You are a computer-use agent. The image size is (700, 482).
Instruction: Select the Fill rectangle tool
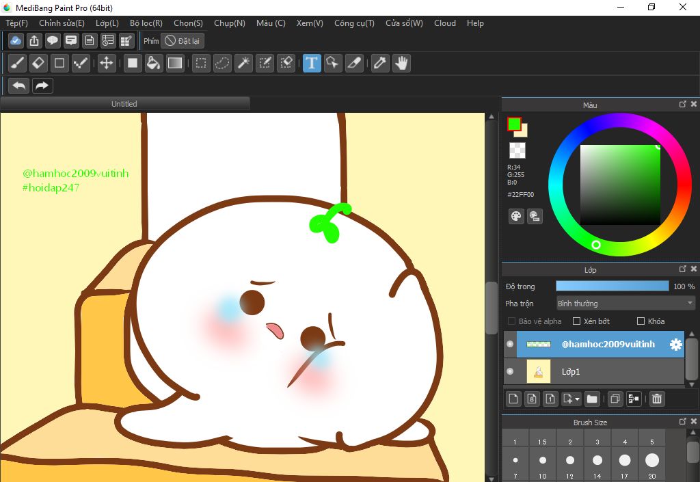pos(132,63)
